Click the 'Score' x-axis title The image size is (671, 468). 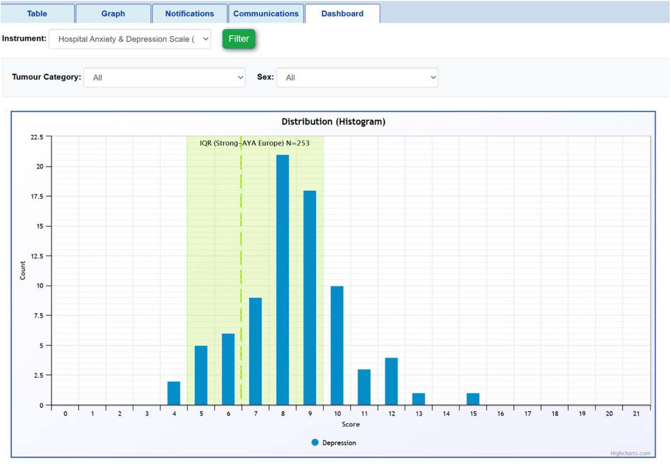coord(351,424)
